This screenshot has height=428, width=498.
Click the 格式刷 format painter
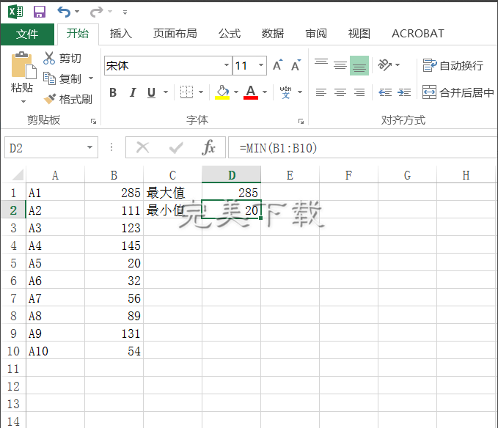(68, 100)
